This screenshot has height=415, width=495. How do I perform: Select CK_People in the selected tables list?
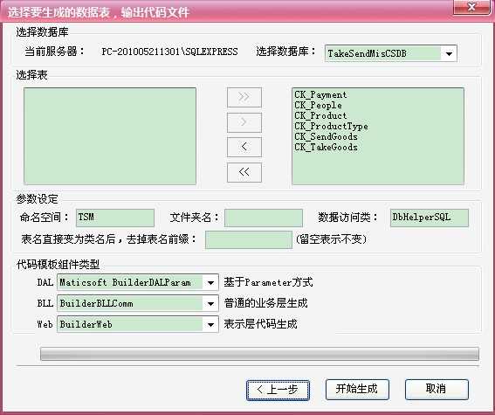point(318,105)
